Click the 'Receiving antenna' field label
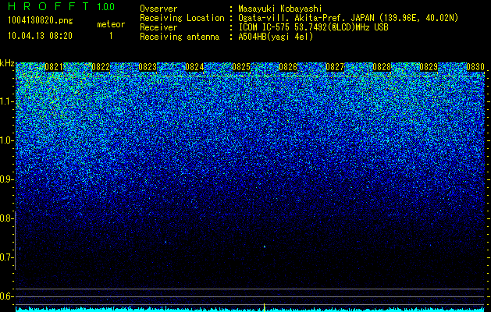Image resolution: width=491 pixels, height=312 pixels. pyautogui.click(x=180, y=37)
